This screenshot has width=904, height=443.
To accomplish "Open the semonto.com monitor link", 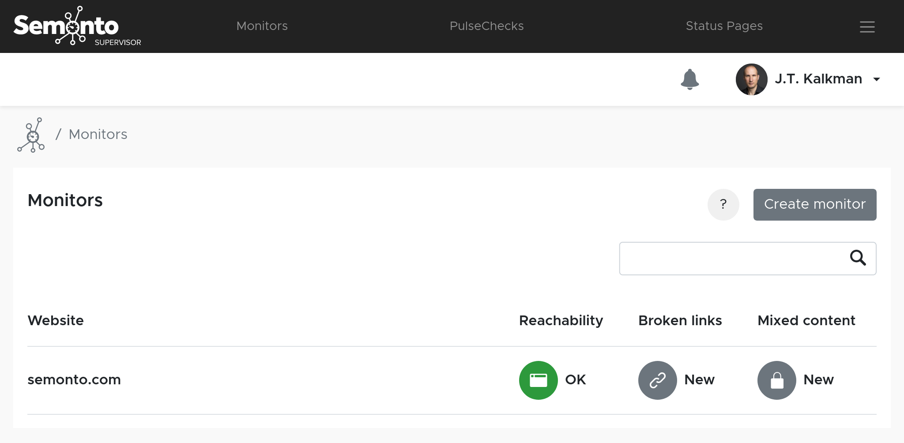I will [74, 379].
